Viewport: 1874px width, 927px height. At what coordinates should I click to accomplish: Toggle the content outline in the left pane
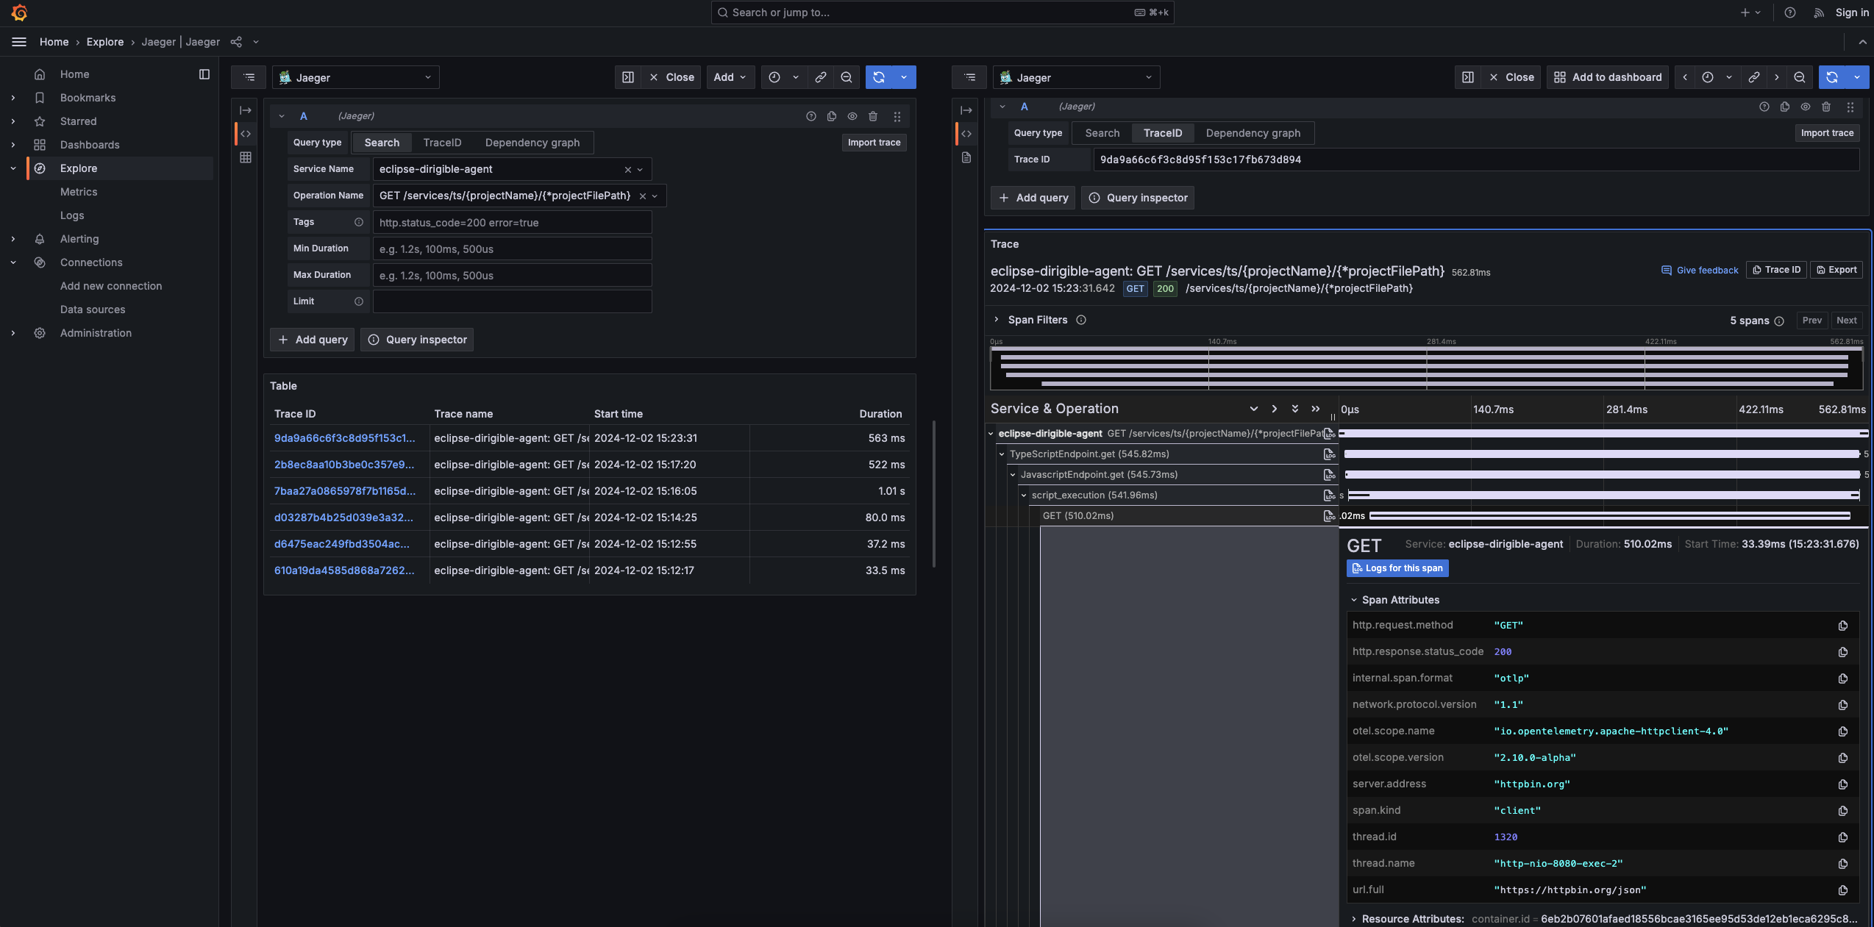[249, 77]
